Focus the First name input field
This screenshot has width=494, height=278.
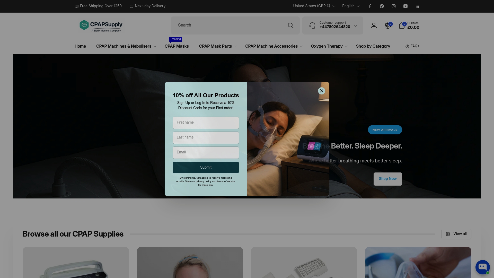point(206,123)
